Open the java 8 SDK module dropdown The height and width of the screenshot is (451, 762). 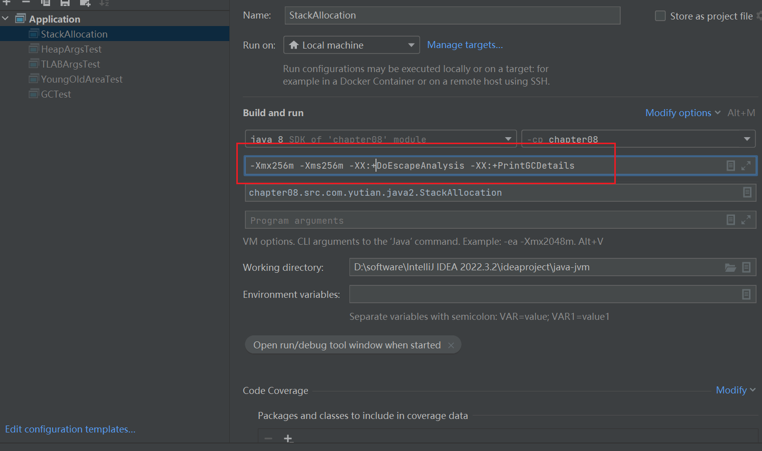coord(508,139)
